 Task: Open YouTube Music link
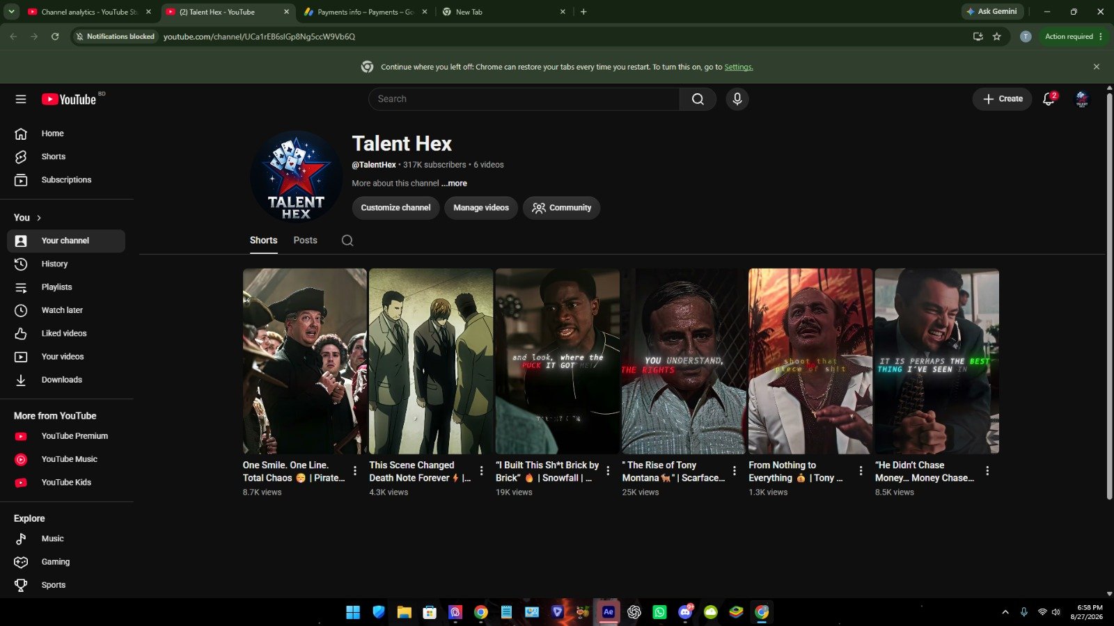click(66, 459)
